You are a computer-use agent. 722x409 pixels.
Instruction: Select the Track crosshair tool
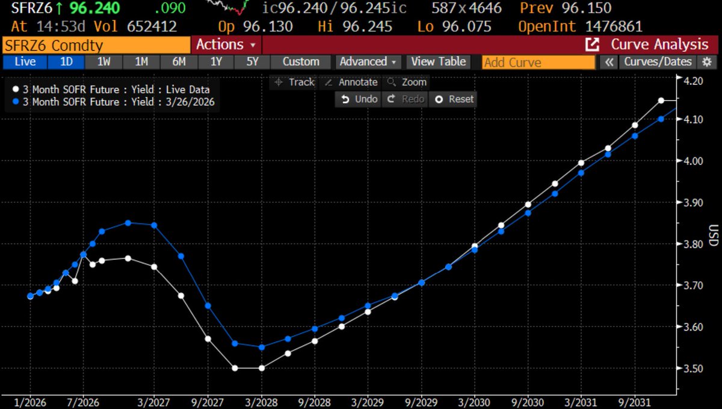pos(294,82)
